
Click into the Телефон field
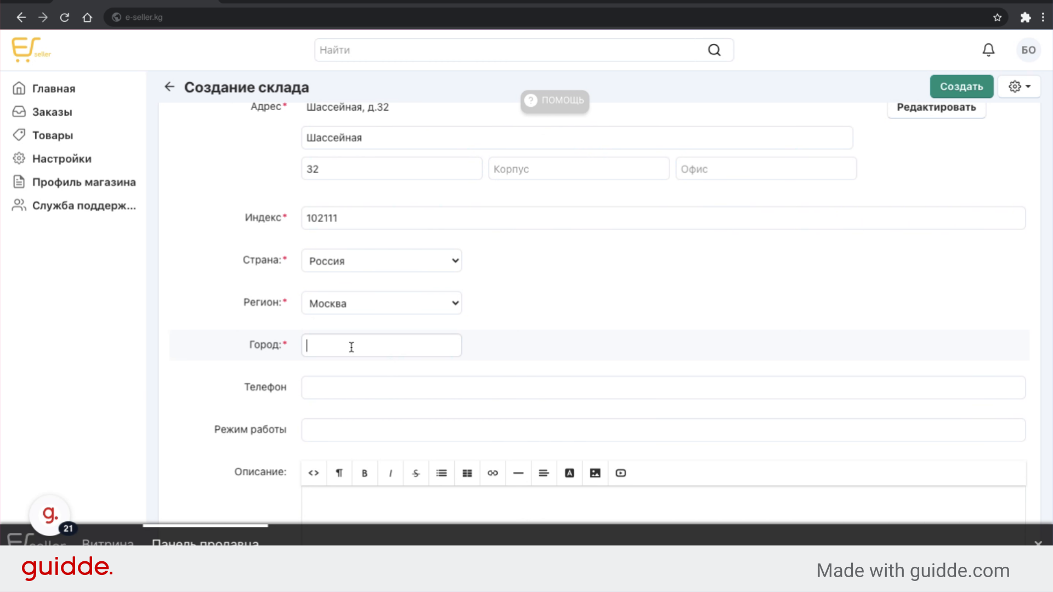point(663,388)
